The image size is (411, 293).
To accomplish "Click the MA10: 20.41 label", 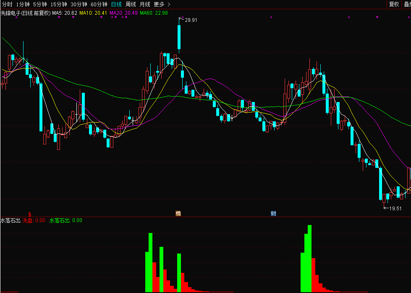I will point(93,13).
